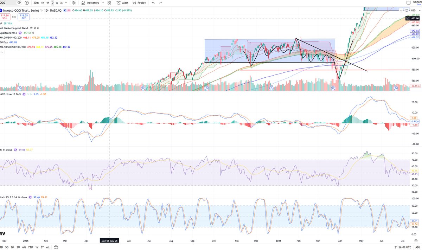Click the 673.00 crosshair price label
422x251 pixels.
pyautogui.click(x=416, y=18)
